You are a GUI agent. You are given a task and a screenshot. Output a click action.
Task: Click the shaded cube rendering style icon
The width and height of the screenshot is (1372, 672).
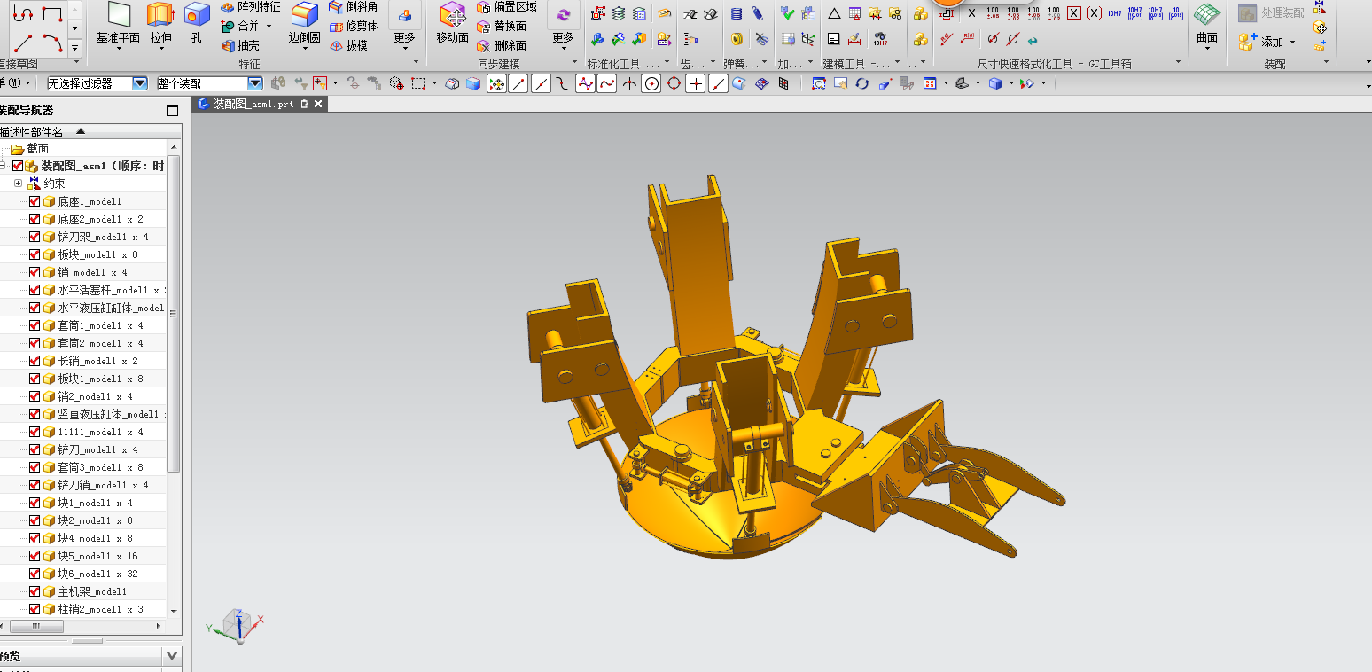(995, 83)
